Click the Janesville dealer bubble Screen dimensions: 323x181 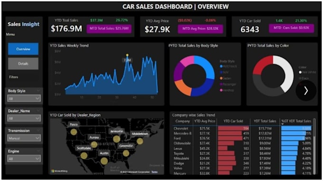pyautogui.click(x=116, y=139)
